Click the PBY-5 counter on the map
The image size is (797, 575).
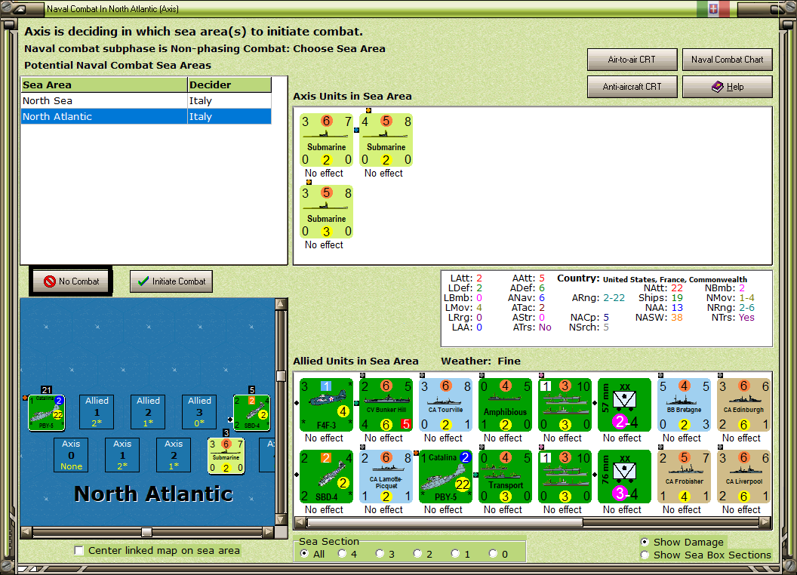(46, 413)
